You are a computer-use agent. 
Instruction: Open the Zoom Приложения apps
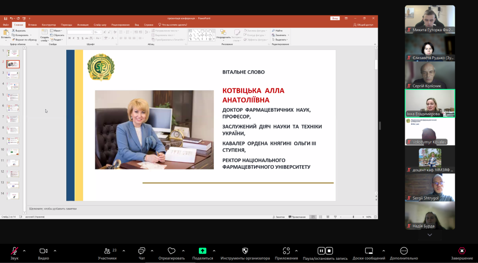coord(286,253)
